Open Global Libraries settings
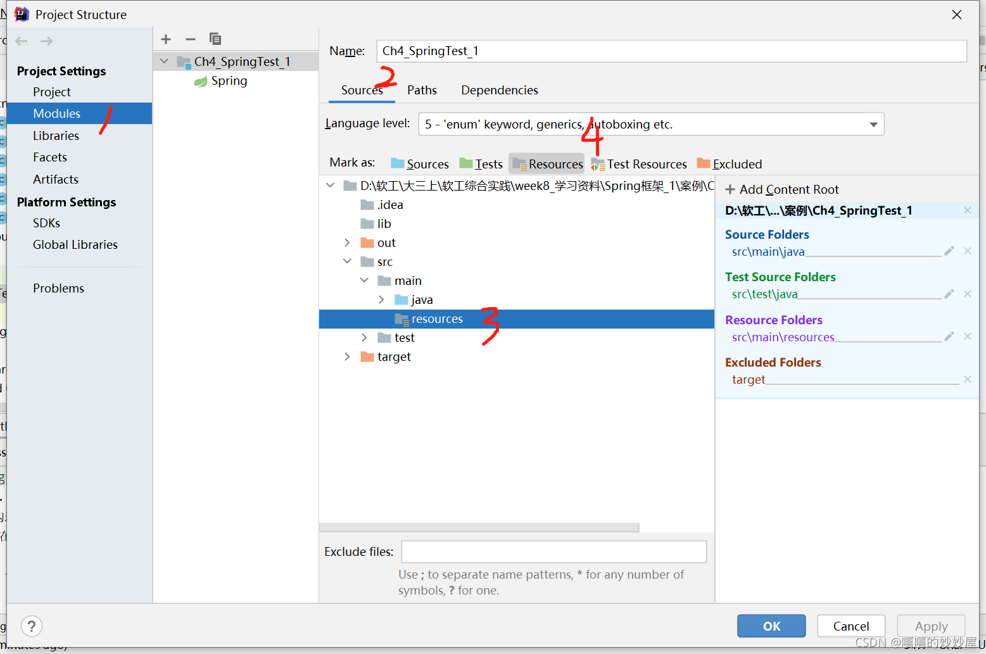Screen dimensions: 986x654 click(x=75, y=244)
